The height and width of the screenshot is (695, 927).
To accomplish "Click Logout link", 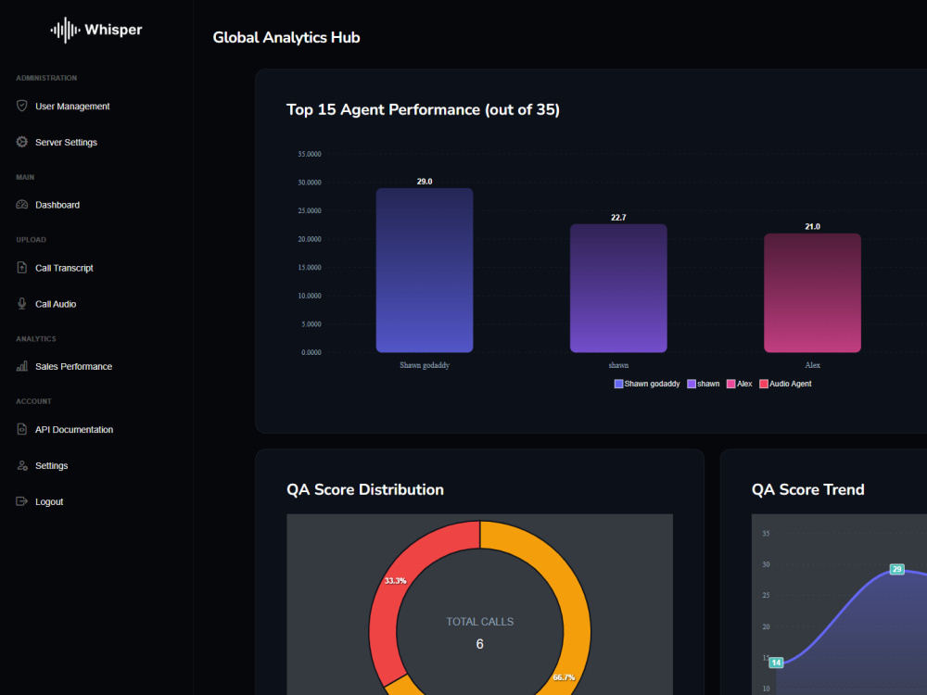I will pos(49,501).
